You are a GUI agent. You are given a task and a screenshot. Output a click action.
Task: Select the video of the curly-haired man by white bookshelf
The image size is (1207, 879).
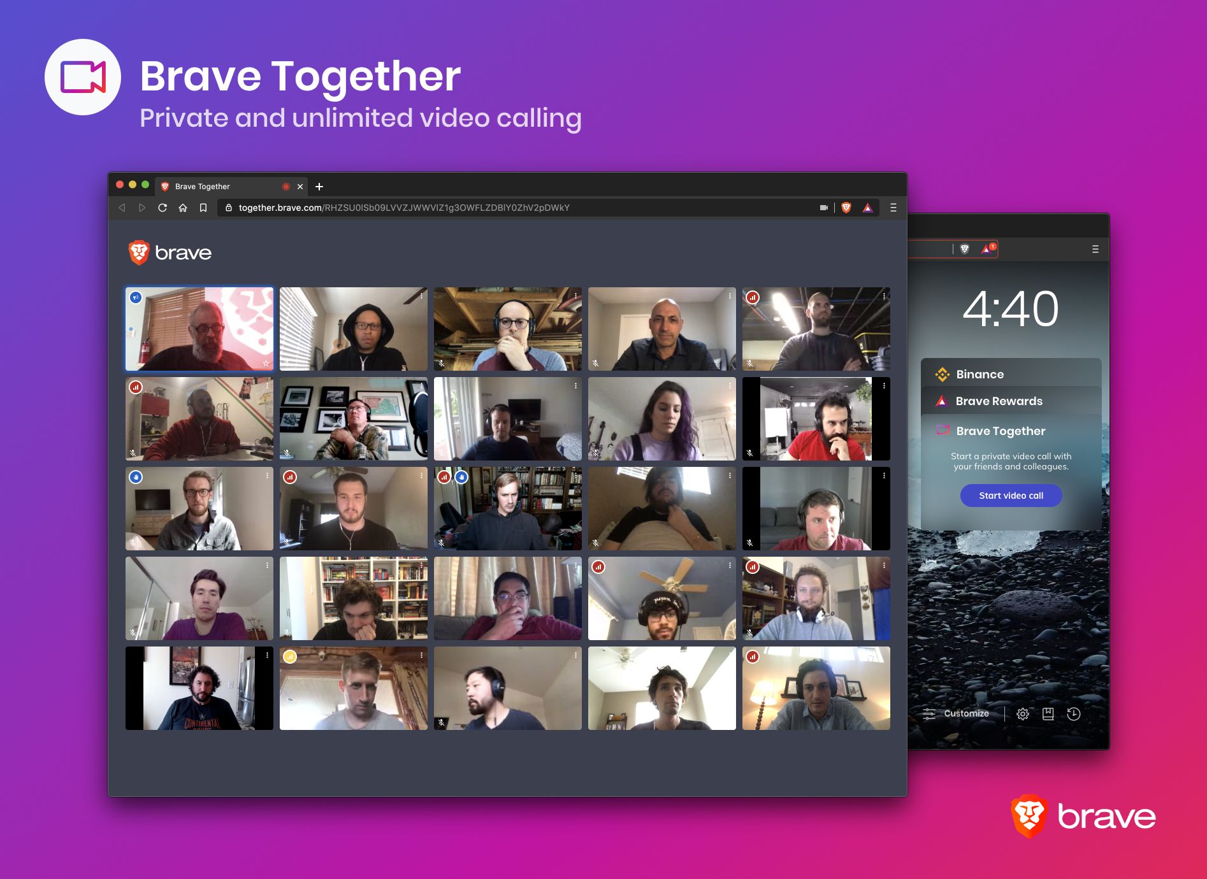point(354,598)
